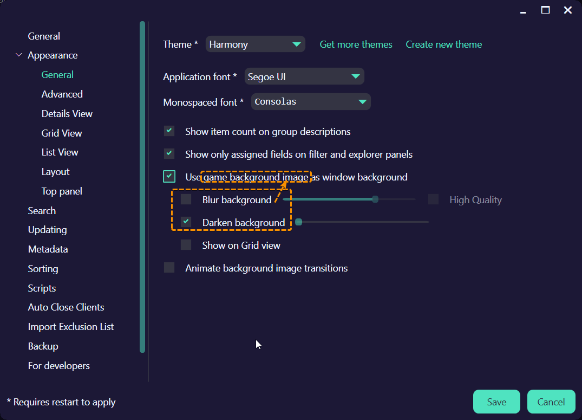
Task: Enable Show on Grid view
Action: pos(186,244)
